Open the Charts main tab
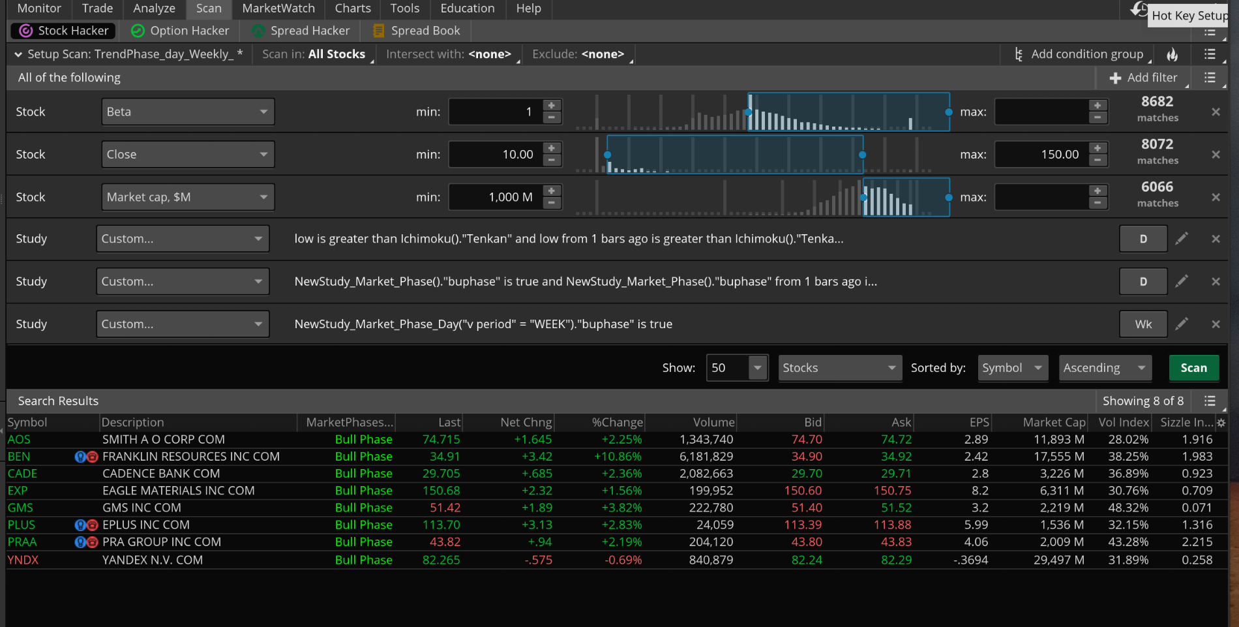1239x627 pixels. tap(353, 8)
